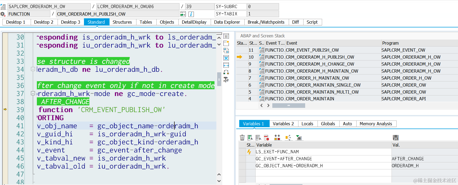Open the blue info icon
The width and height of the screenshot is (458, 185).
click(x=191, y=14)
